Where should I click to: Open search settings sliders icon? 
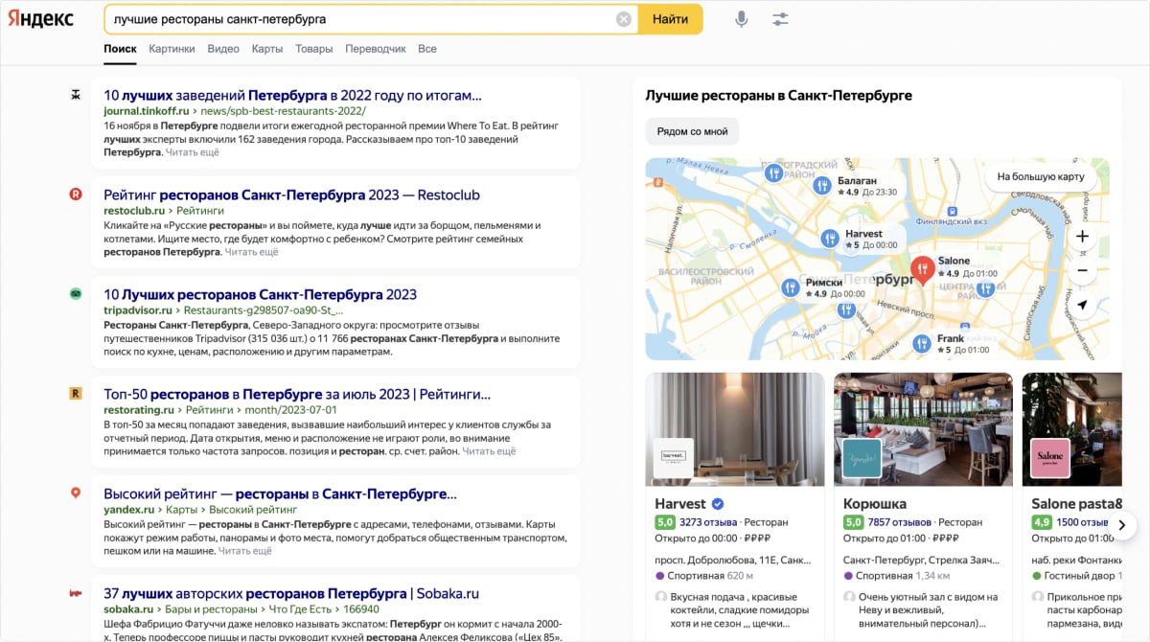(780, 19)
